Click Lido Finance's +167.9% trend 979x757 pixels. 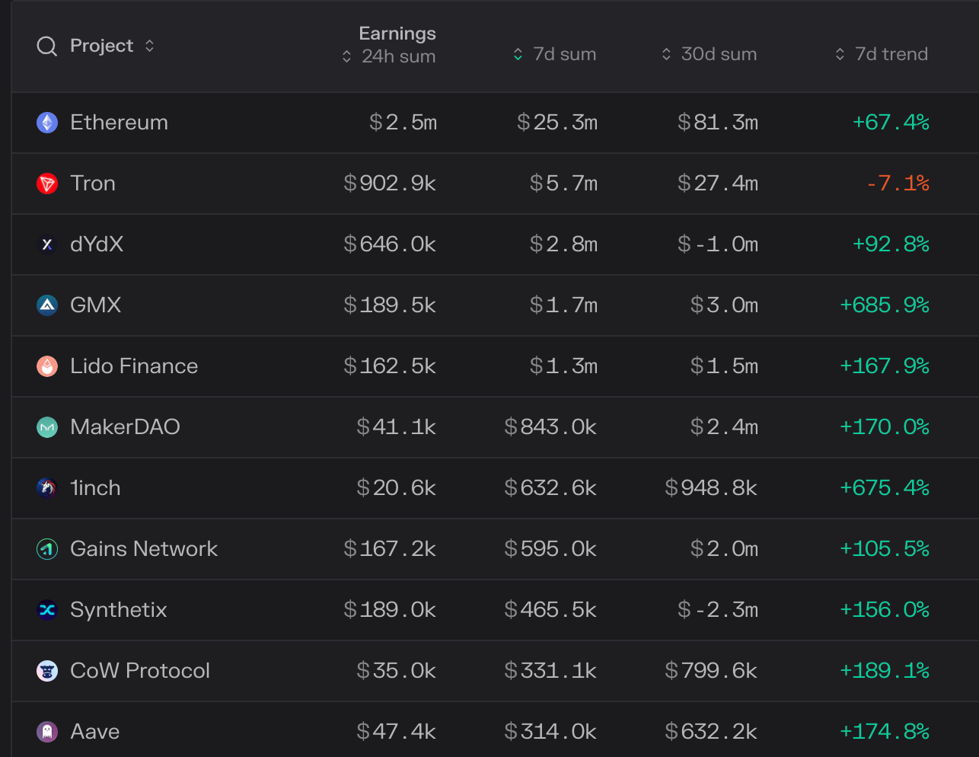(x=885, y=366)
